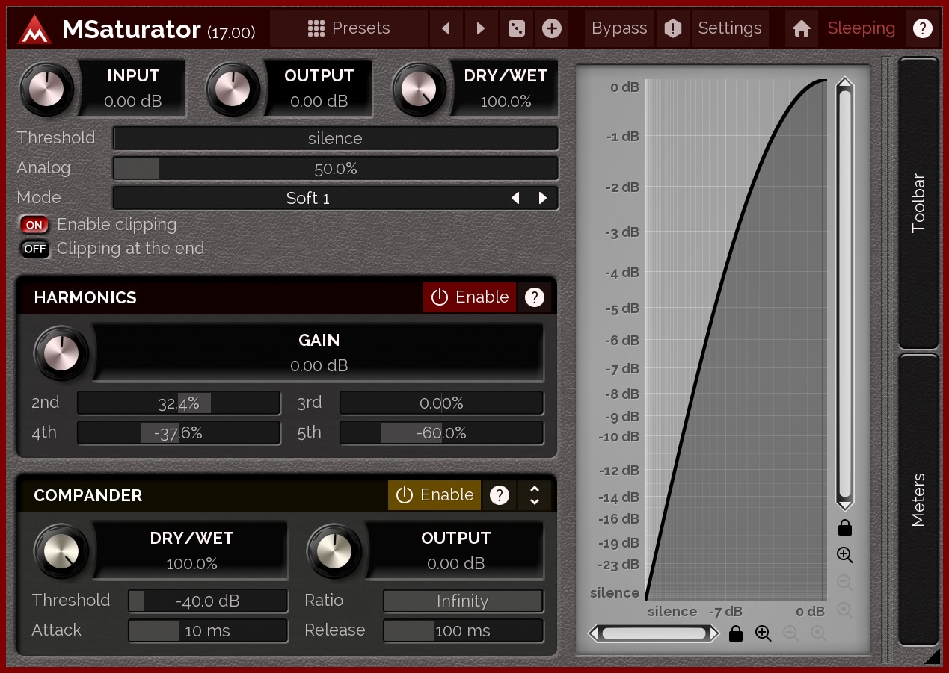Open the Meters side tab
This screenshot has width=949, height=673.
pos(918,499)
